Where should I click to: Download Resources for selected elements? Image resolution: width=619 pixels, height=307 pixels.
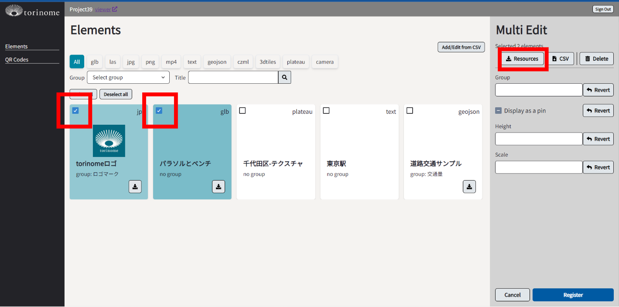pos(522,59)
